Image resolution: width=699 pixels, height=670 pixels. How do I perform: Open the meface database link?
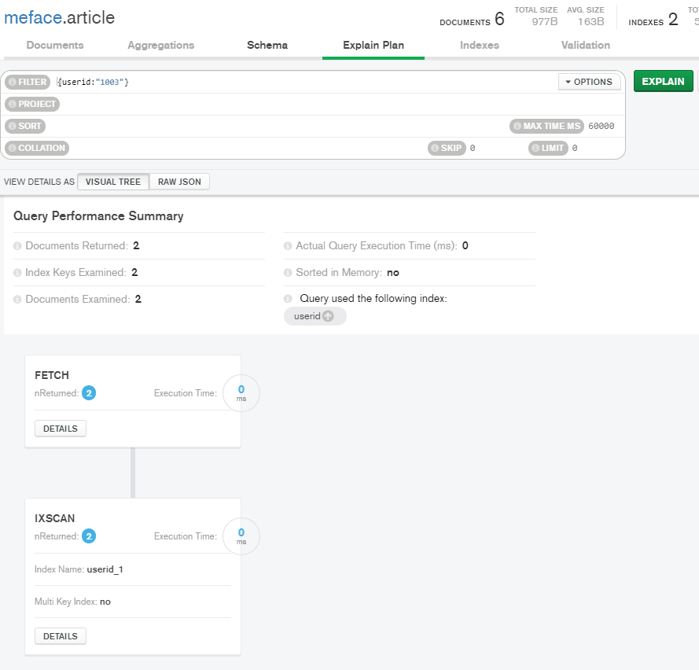(32, 17)
